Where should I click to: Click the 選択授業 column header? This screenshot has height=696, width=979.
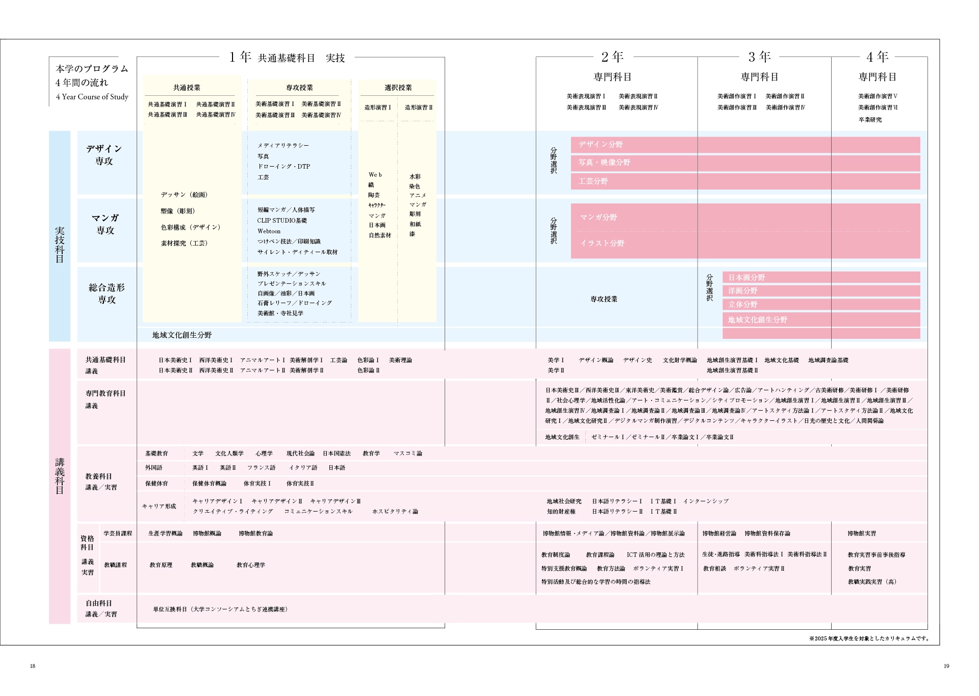(398, 88)
